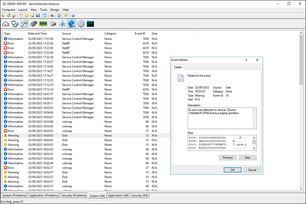Click Cancel in Event Details
This screenshot has width=306, height=204.
pyautogui.click(x=252, y=170)
